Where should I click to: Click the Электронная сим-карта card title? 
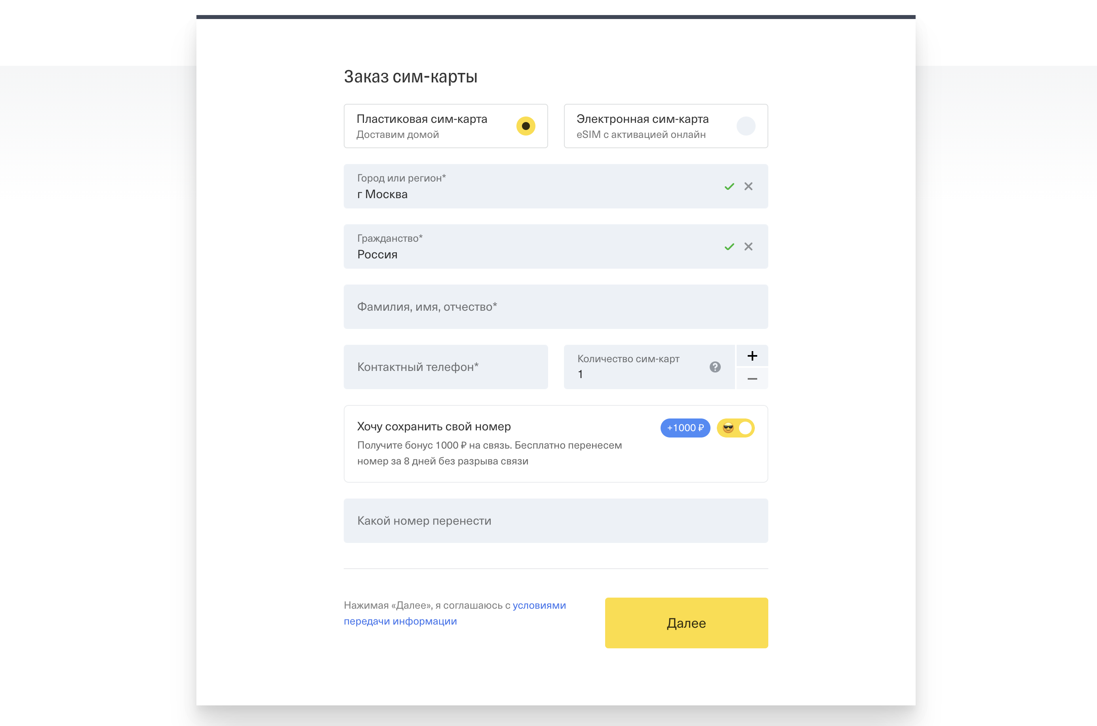point(642,119)
